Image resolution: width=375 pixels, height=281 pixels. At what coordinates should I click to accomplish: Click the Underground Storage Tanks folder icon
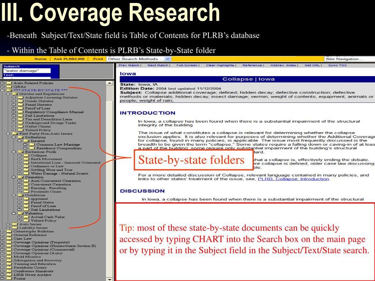coord(21,123)
